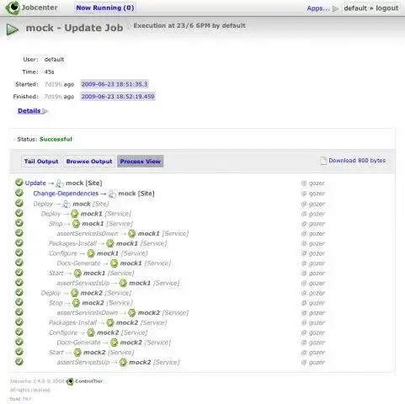405x404 pixels.
Task: Click the finished timestamp 2009-06-23 18:52:19.459
Action: 118,97
